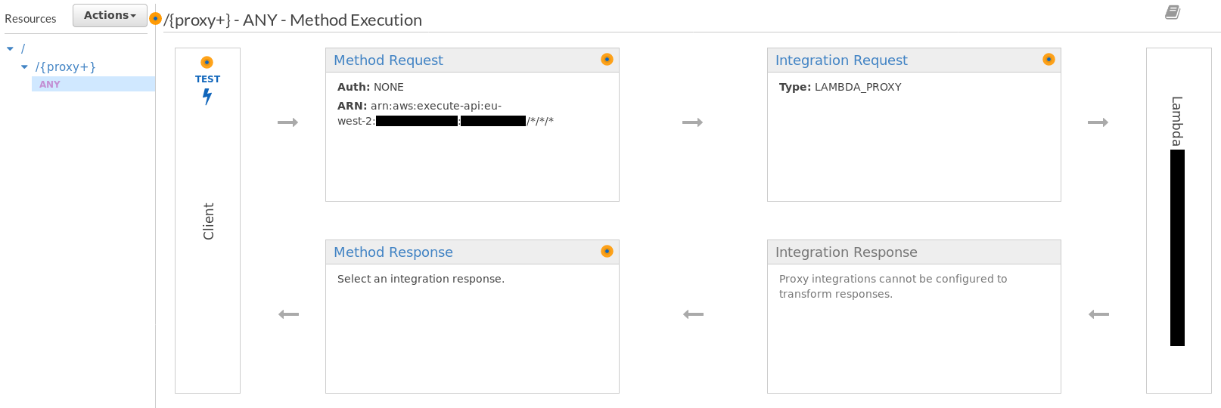This screenshot has width=1221, height=408.
Task: Click the 'Auth: NONE' text
Action: [x=371, y=87]
